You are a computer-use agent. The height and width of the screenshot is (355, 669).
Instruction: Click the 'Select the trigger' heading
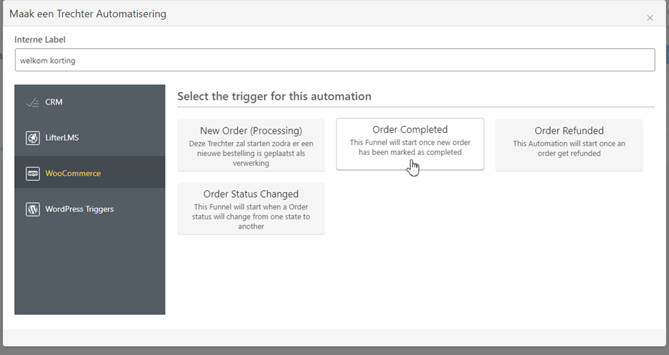(x=274, y=96)
